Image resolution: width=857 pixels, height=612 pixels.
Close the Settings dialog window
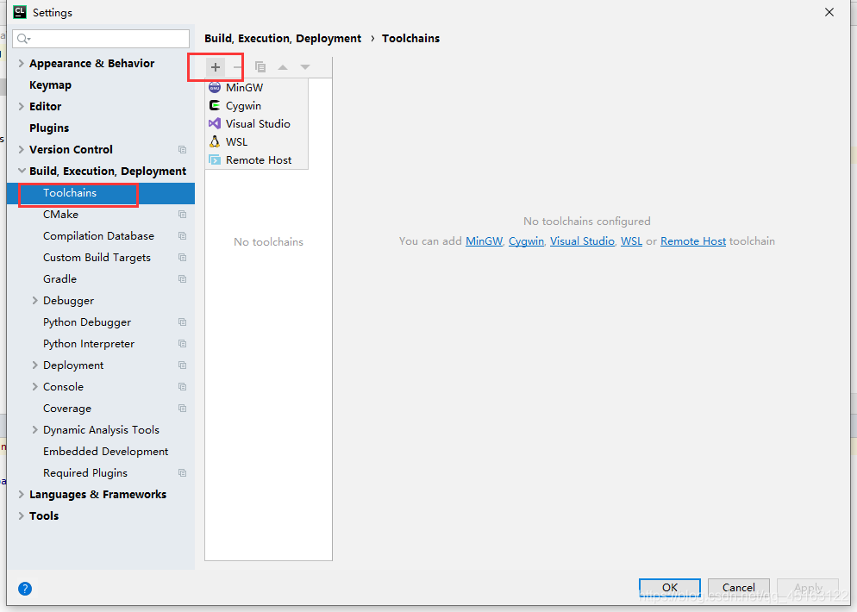829,12
